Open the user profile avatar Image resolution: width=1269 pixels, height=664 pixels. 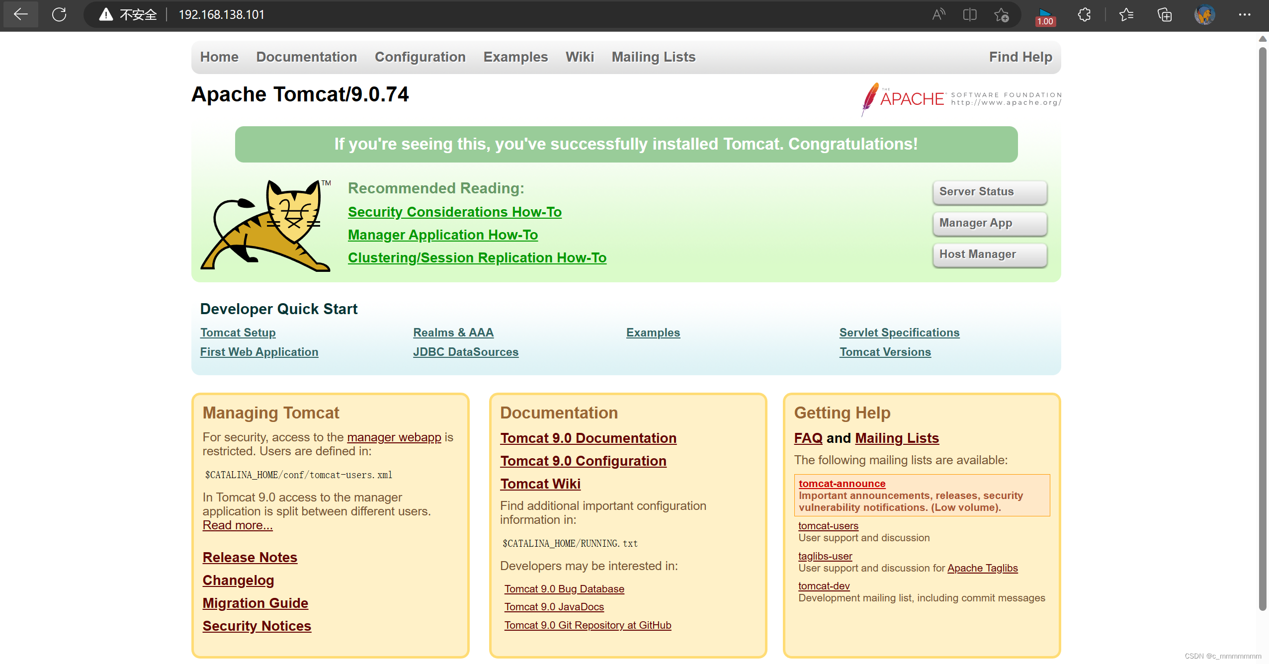point(1205,14)
